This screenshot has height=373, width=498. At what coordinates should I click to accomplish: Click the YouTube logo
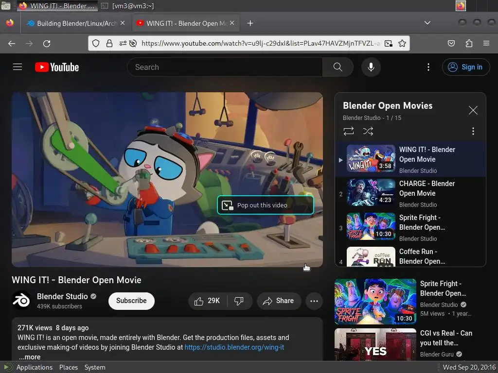pyautogui.click(x=57, y=67)
